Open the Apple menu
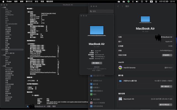Viewport: 177px width, 110px height. click(x=2, y=1)
